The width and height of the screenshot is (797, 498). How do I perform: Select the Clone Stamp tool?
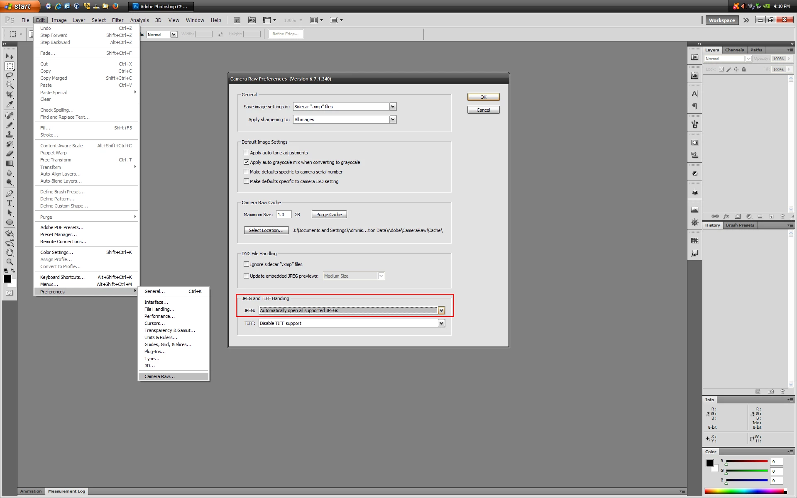click(10, 134)
